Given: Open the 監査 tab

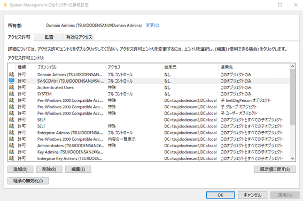Looking at the screenshot, I should coord(49,37).
